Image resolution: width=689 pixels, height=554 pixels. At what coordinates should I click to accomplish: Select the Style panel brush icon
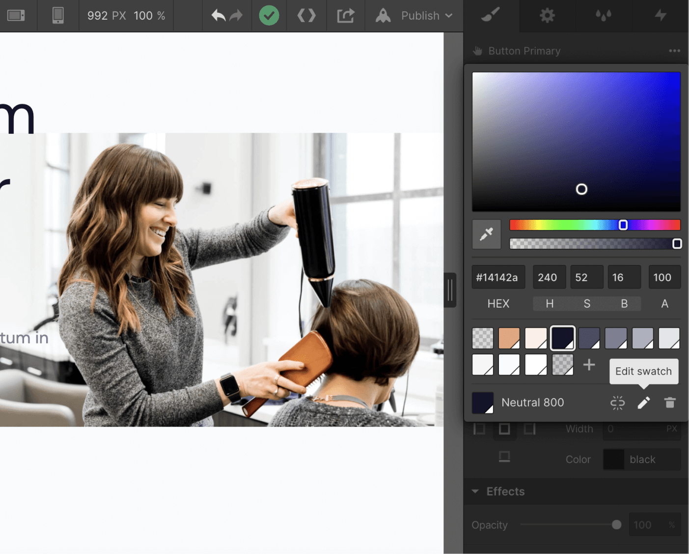pyautogui.click(x=491, y=15)
